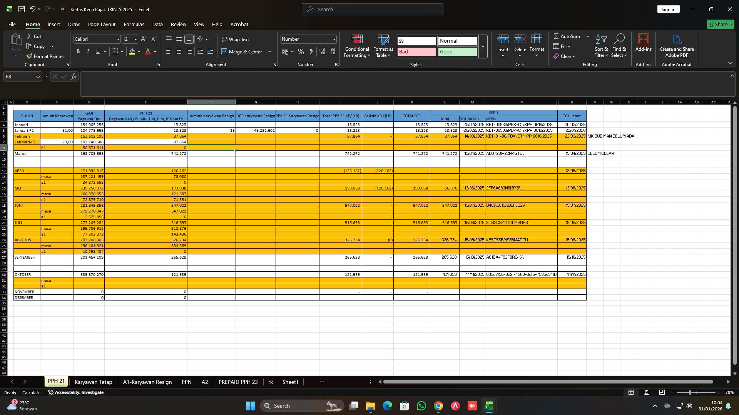The height and width of the screenshot is (415, 739).
Task: Switch to the Formulas ribbon tab
Action: tap(134, 24)
